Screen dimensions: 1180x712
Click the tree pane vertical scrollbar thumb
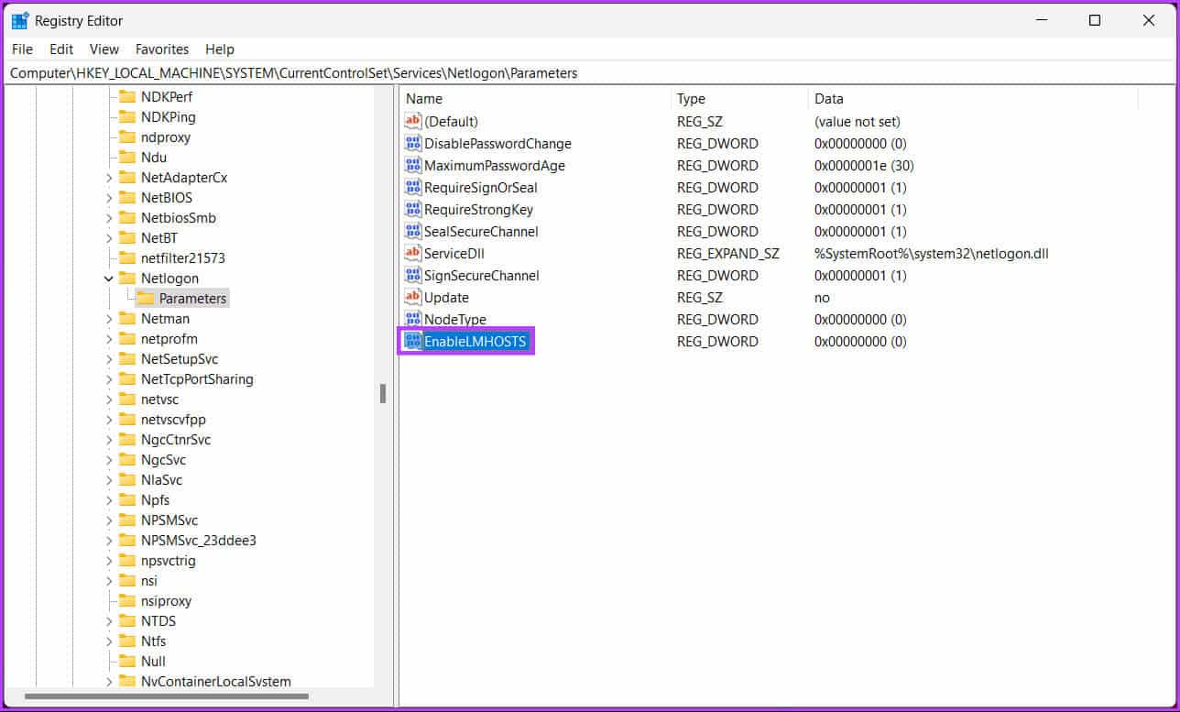coord(383,393)
